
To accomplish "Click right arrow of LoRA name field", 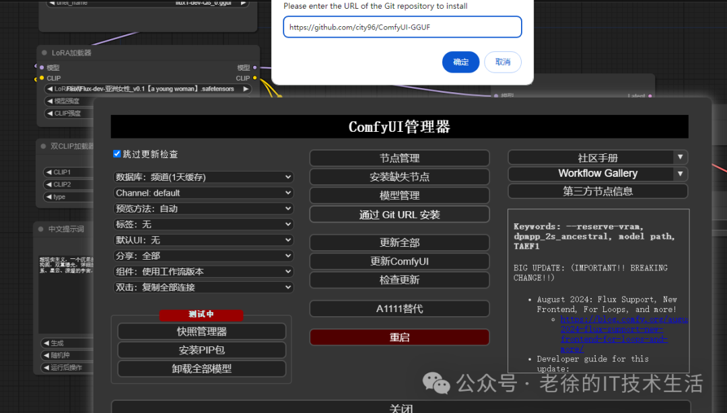I will (246, 89).
